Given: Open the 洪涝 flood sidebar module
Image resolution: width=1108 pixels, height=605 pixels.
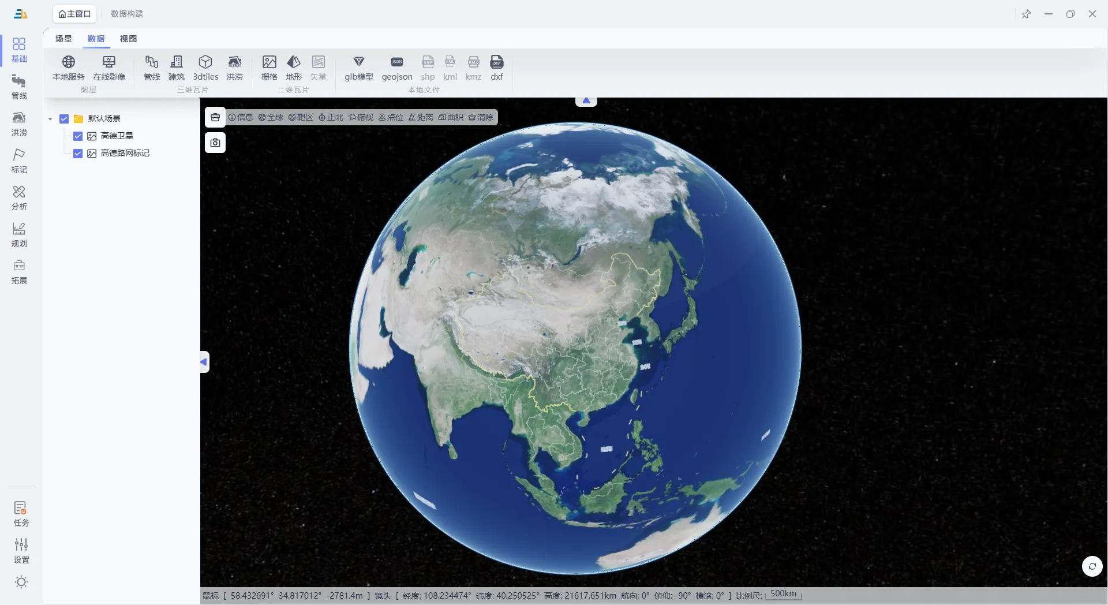Looking at the screenshot, I should click(19, 124).
